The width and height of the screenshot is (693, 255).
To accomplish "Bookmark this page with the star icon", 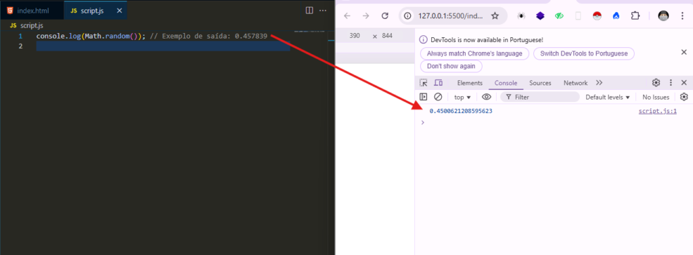I will (x=495, y=16).
